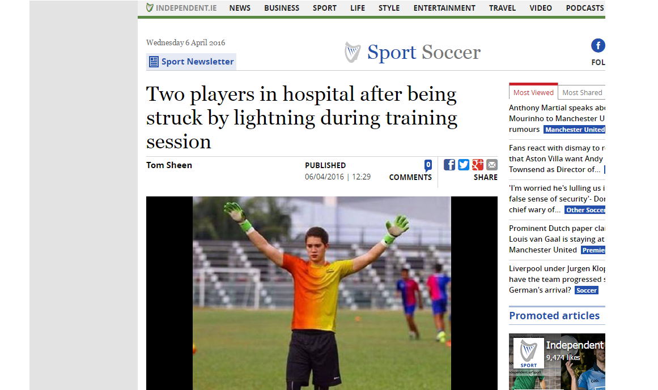Click the goalkeeper article photo
Viewport: 658px width, 390px height.
pyautogui.click(x=321, y=293)
